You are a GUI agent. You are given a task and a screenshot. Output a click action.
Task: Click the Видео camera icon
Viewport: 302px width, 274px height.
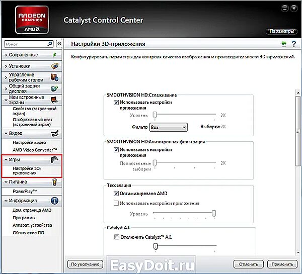pos(55,133)
